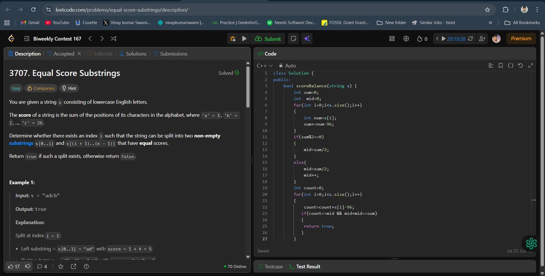Click the browser address bar URL

click(121, 10)
